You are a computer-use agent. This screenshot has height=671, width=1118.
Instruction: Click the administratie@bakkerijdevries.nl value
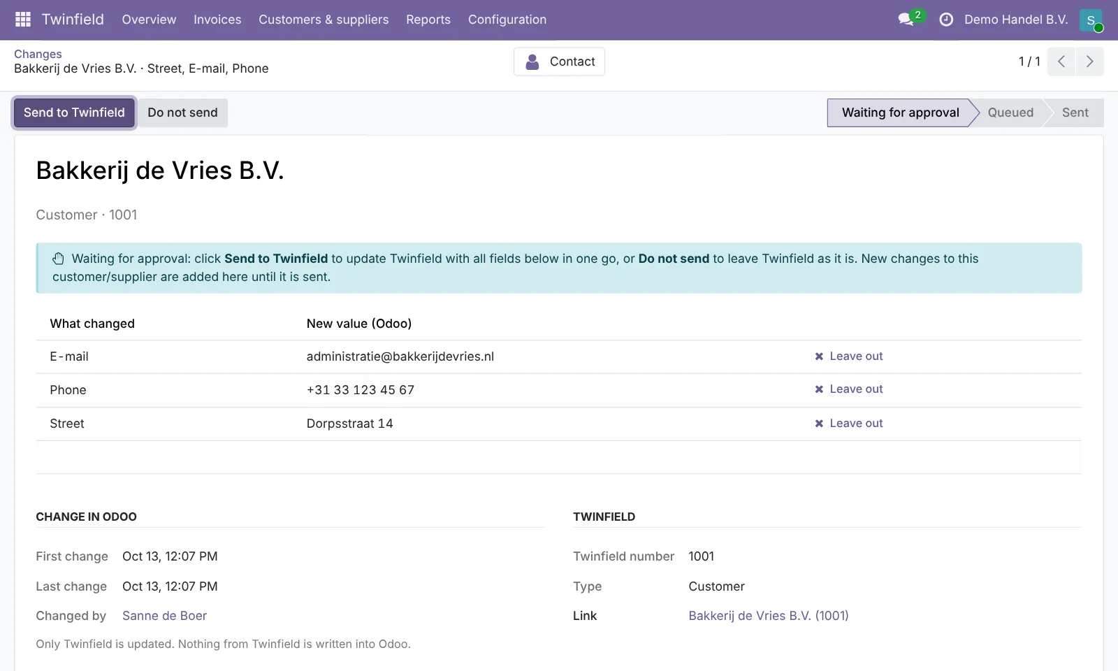pyautogui.click(x=400, y=356)
